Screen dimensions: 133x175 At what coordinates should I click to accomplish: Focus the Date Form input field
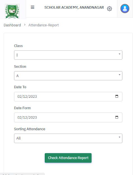(x=68, y=118)
